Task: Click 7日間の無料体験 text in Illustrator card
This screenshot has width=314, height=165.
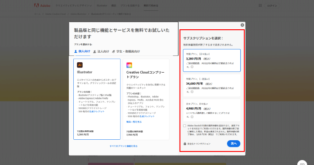Action: coord(85,131)
